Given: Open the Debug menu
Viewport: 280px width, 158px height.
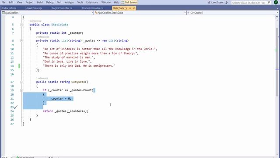Looking at the screenshot, I should (x=49, y=2).
